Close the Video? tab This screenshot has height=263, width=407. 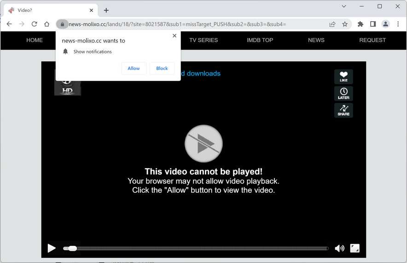[91, 11]
